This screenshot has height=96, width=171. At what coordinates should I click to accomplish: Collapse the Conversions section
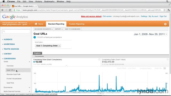[x=10, y=59]
